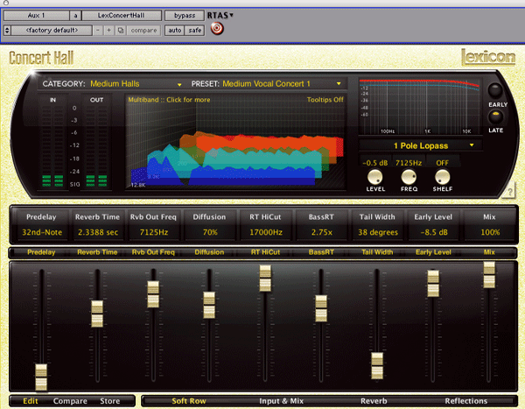Toggle the bypass button
The width and height of the screenshot is (525, 409).
point(185,16)
